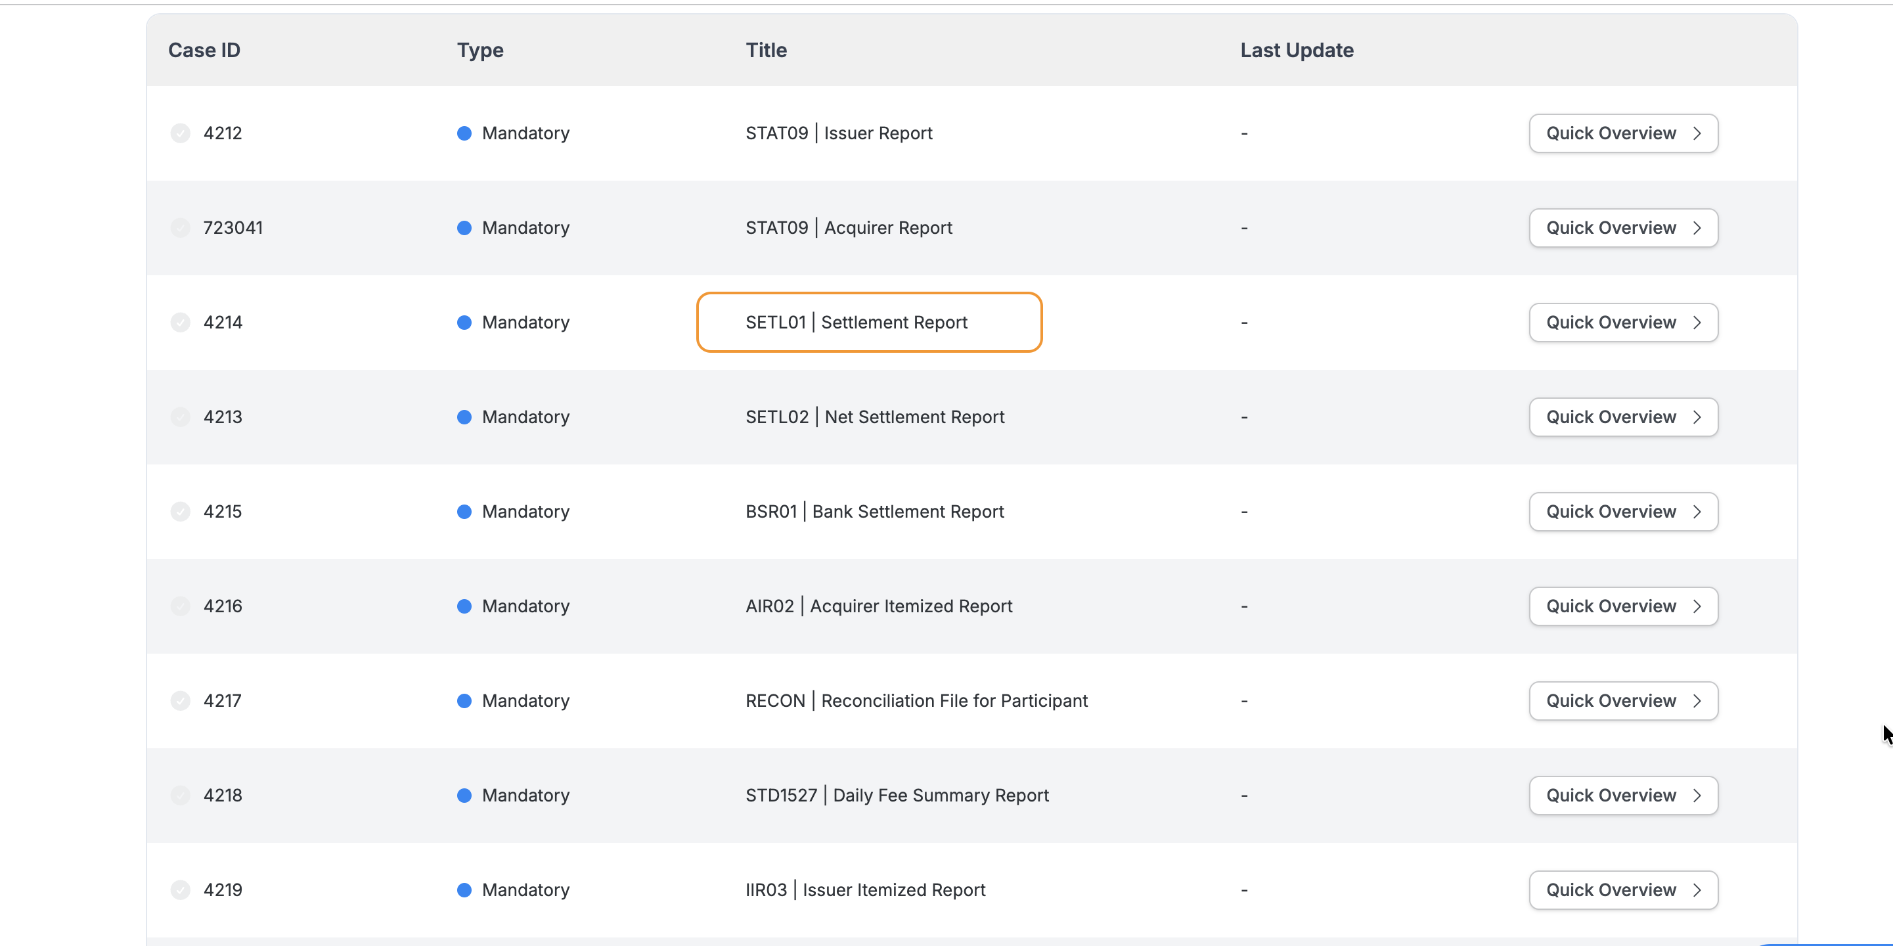Viewport: 1893px width, 946px height.
Task: Click the blue Mandatory dot for case 4219
Action: (x=464, y=890)
